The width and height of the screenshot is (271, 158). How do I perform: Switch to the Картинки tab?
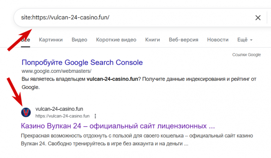point(51,40)
